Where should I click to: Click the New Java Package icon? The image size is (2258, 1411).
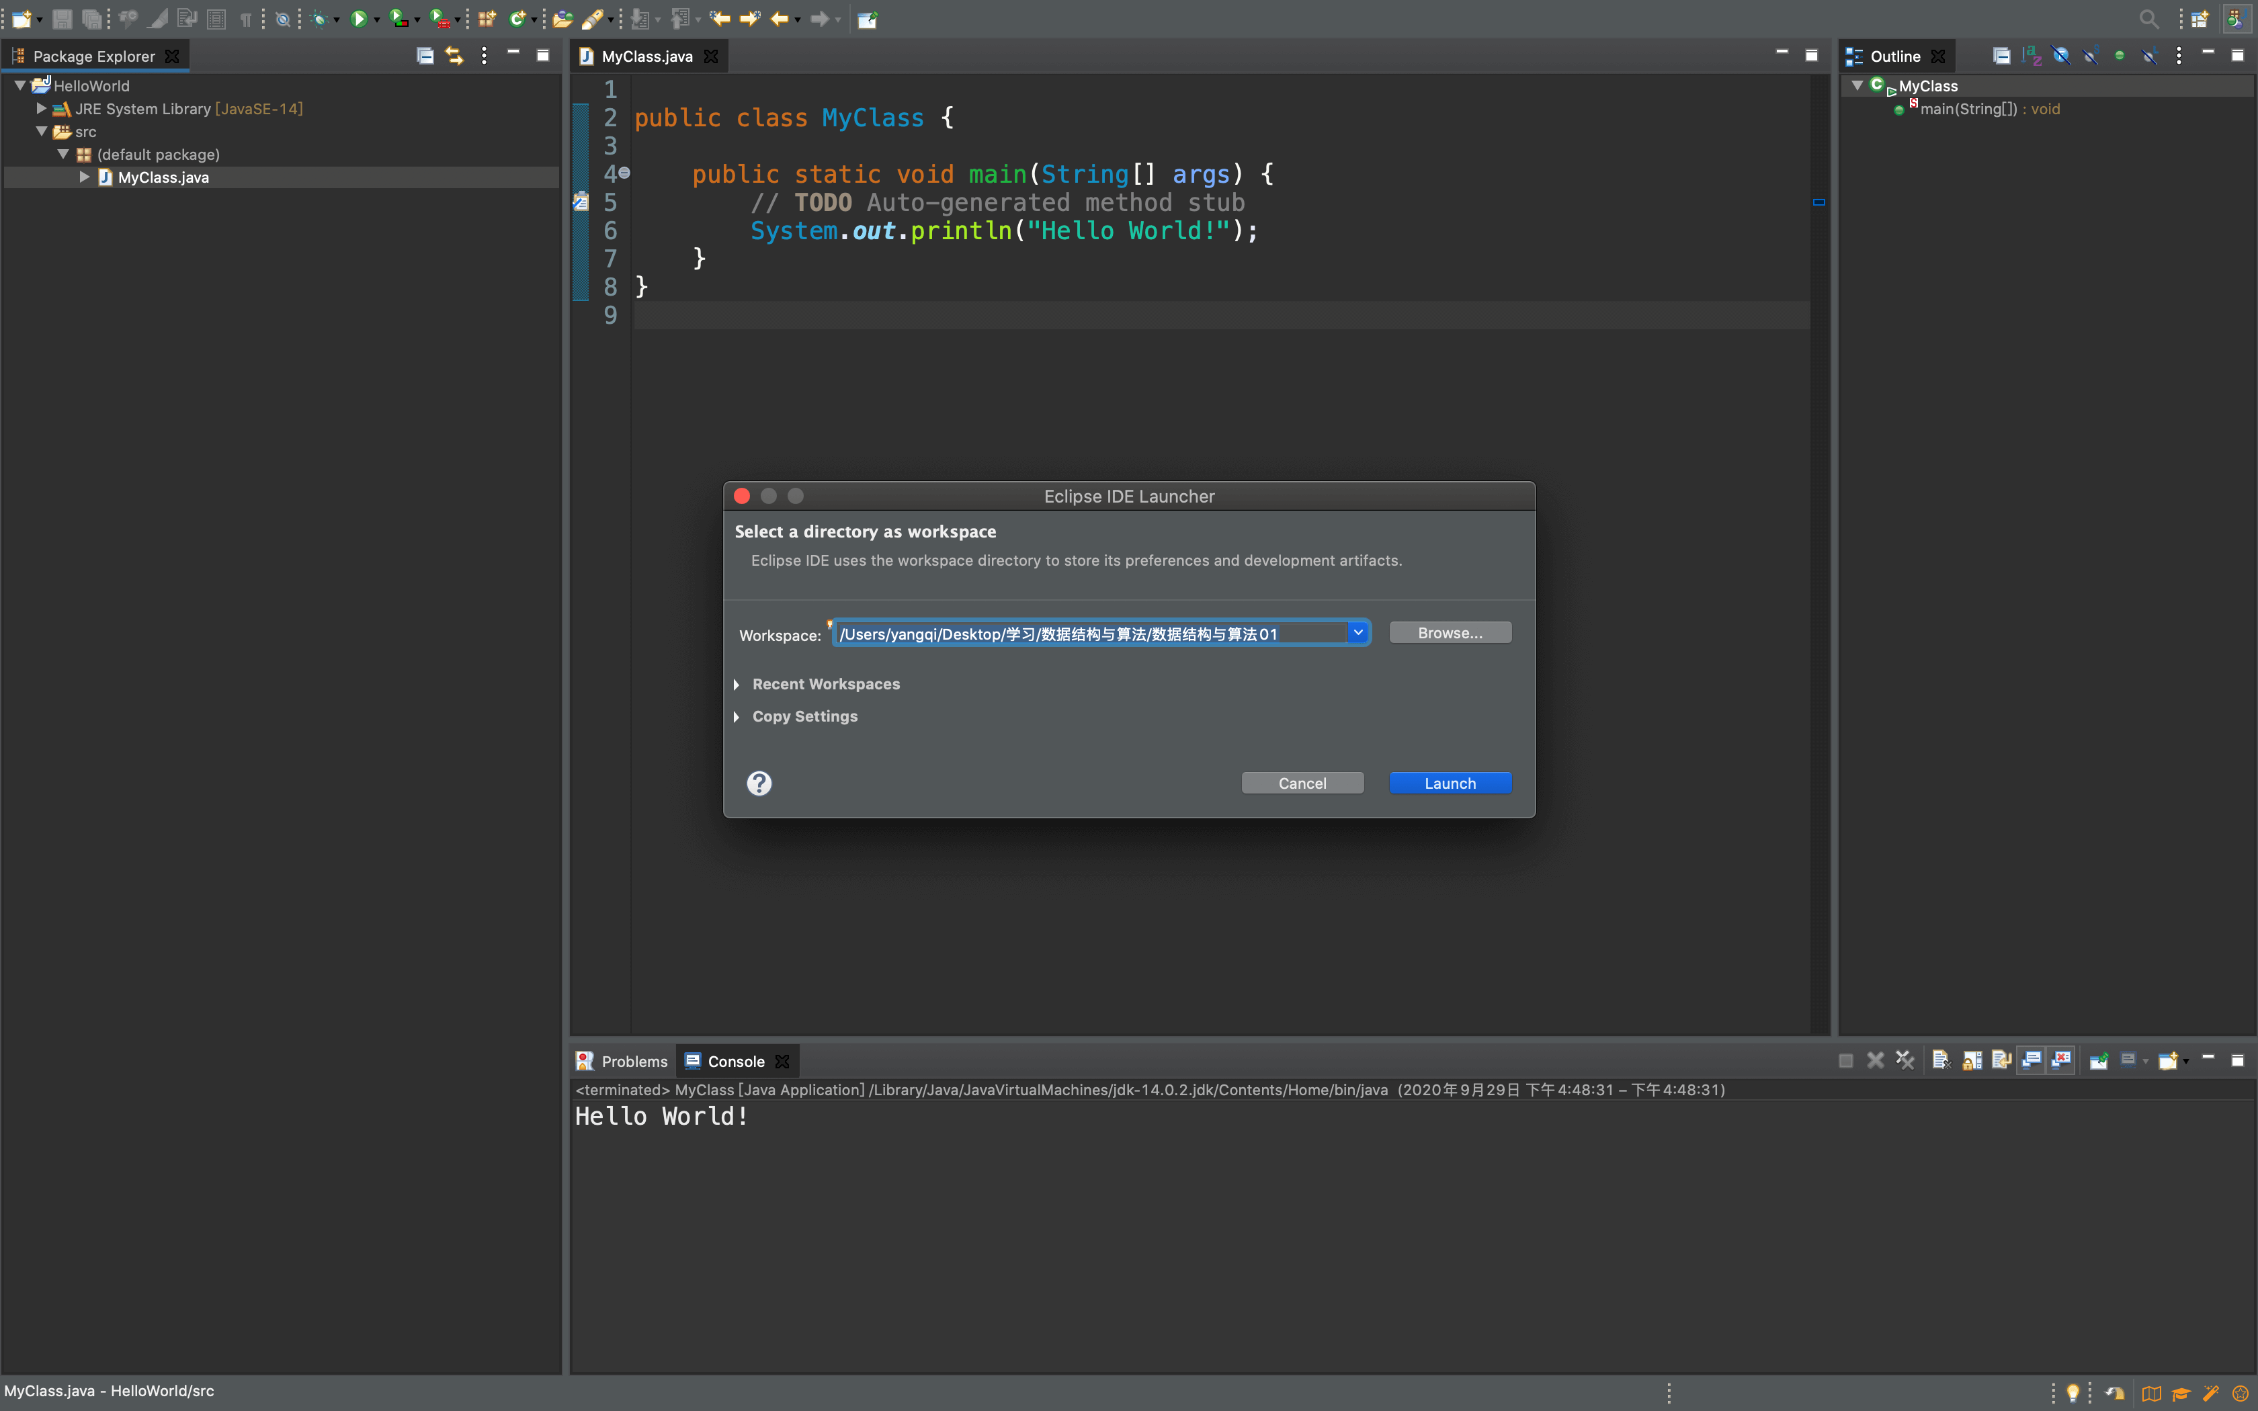pyautogui.click(x=487, y=19)
